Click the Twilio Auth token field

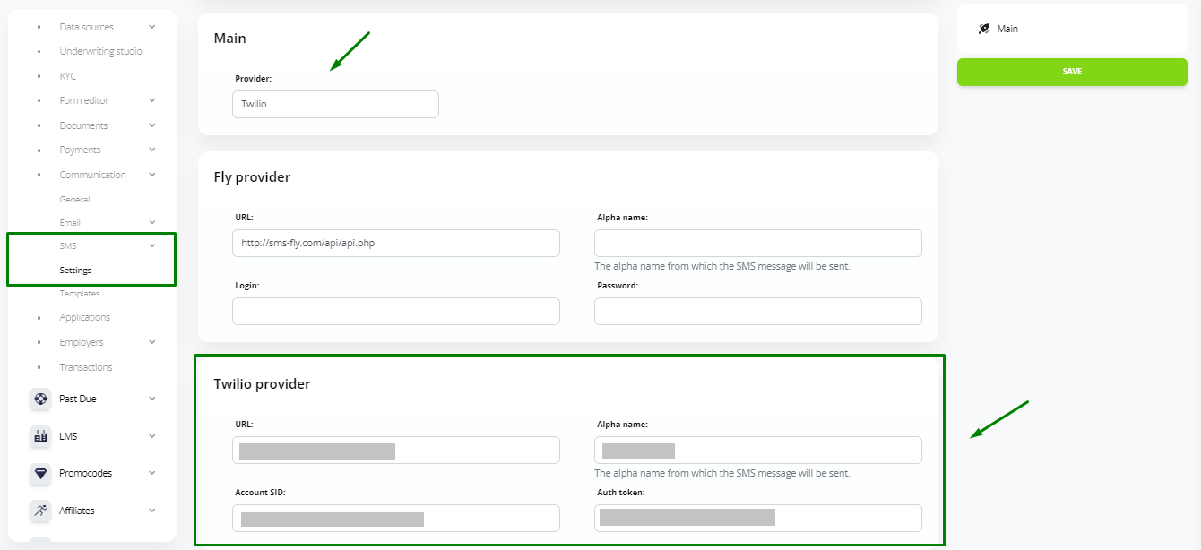point(758,518)
